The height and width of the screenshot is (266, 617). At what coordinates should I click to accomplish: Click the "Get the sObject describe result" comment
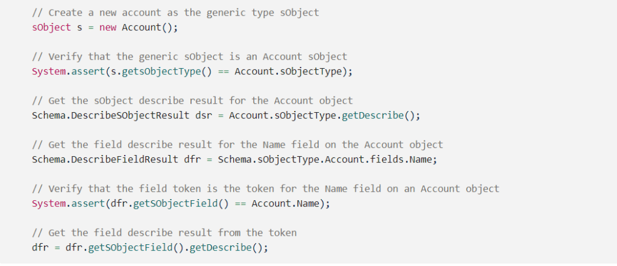[x=192, y=100]
